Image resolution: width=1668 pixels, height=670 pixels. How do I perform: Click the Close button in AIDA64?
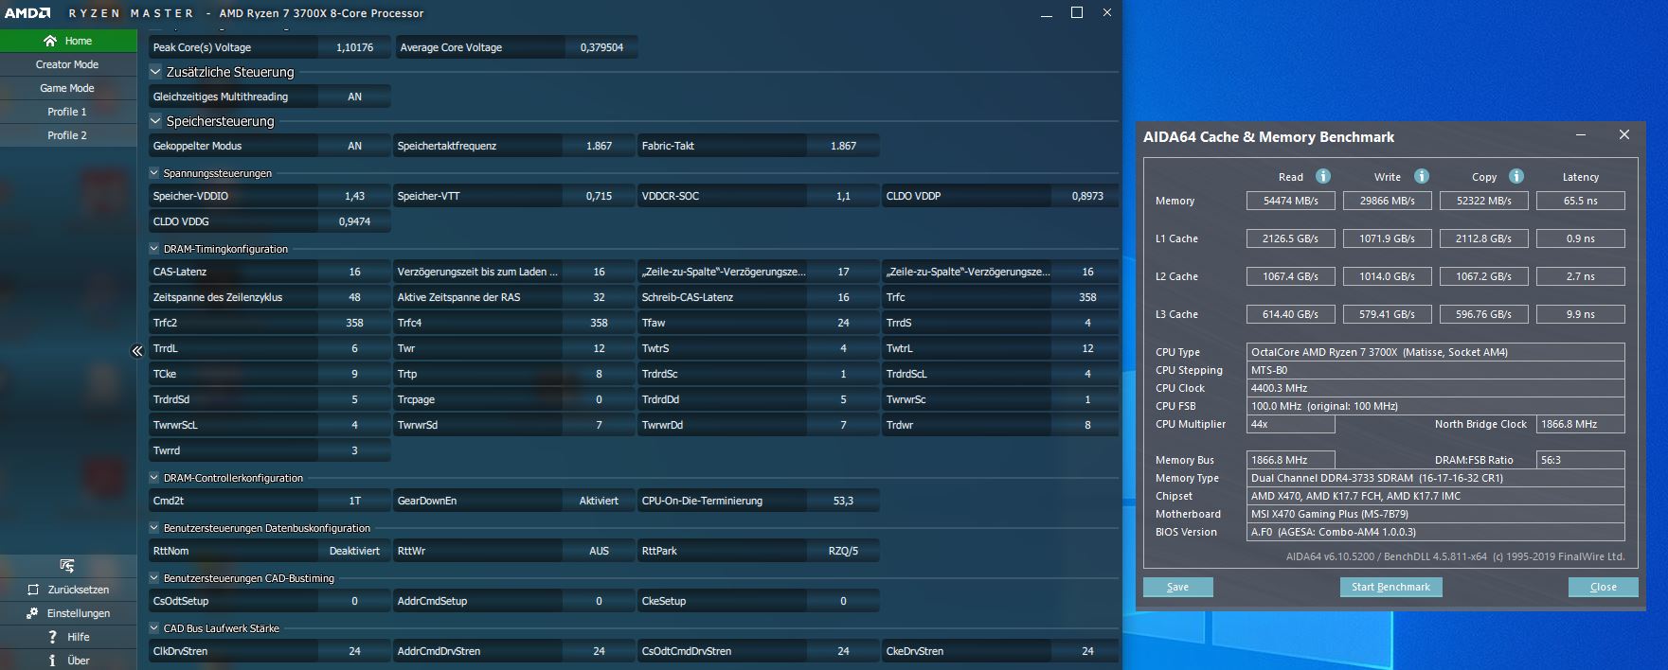coord(1603,587)
